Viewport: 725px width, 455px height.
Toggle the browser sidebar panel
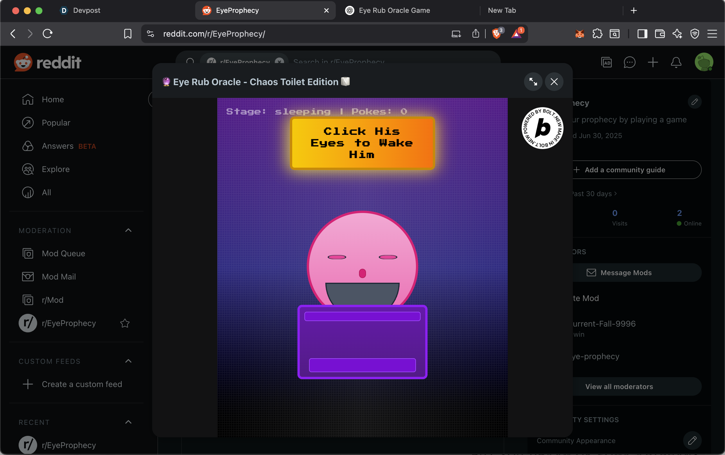(x=642, y=34)
